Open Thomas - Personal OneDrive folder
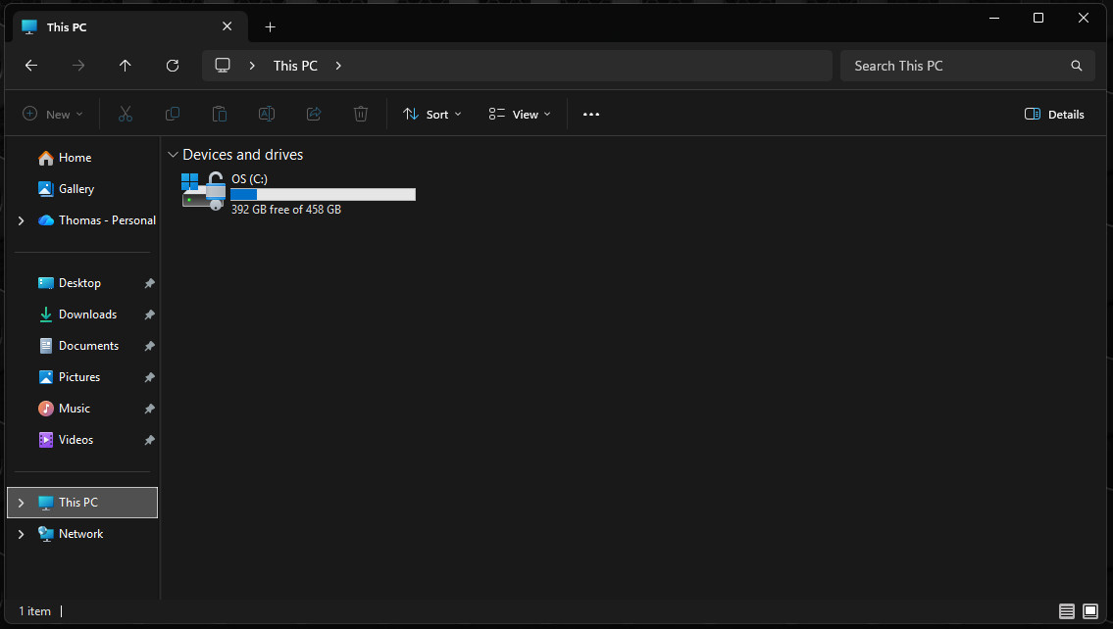 (107, 220)
